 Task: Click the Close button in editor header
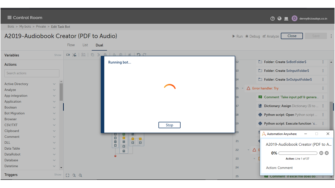pos(292,36)
